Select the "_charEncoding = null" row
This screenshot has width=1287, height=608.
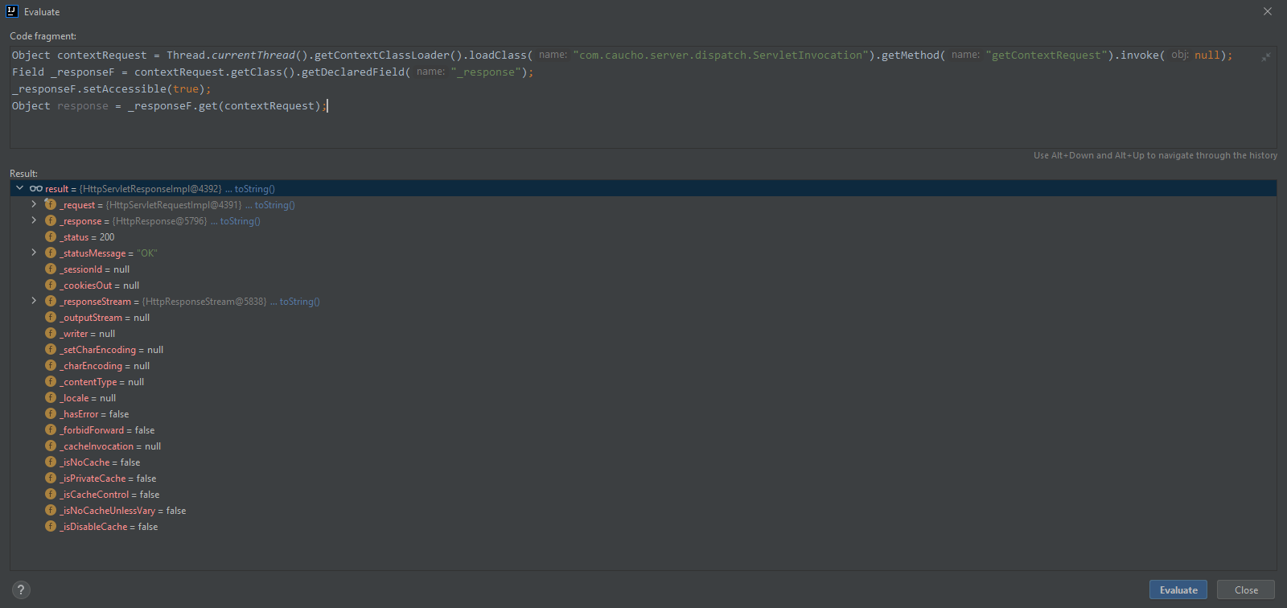(x=643, y=366)
